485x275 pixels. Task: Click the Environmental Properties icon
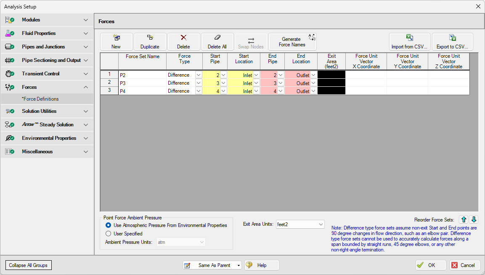(10, 138)
